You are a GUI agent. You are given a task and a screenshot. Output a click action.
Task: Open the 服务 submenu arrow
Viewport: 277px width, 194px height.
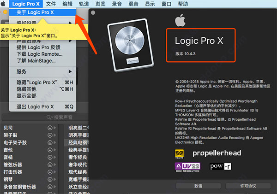pos(70,71)
